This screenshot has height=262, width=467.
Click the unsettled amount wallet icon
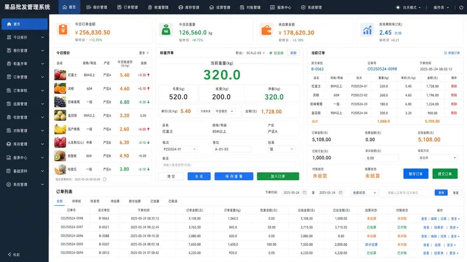point(266,30)
